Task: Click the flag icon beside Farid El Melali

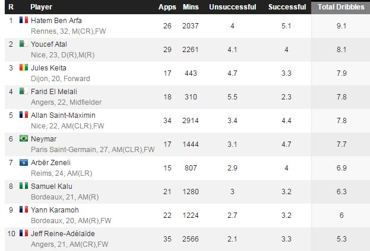Action: [24, 91]
